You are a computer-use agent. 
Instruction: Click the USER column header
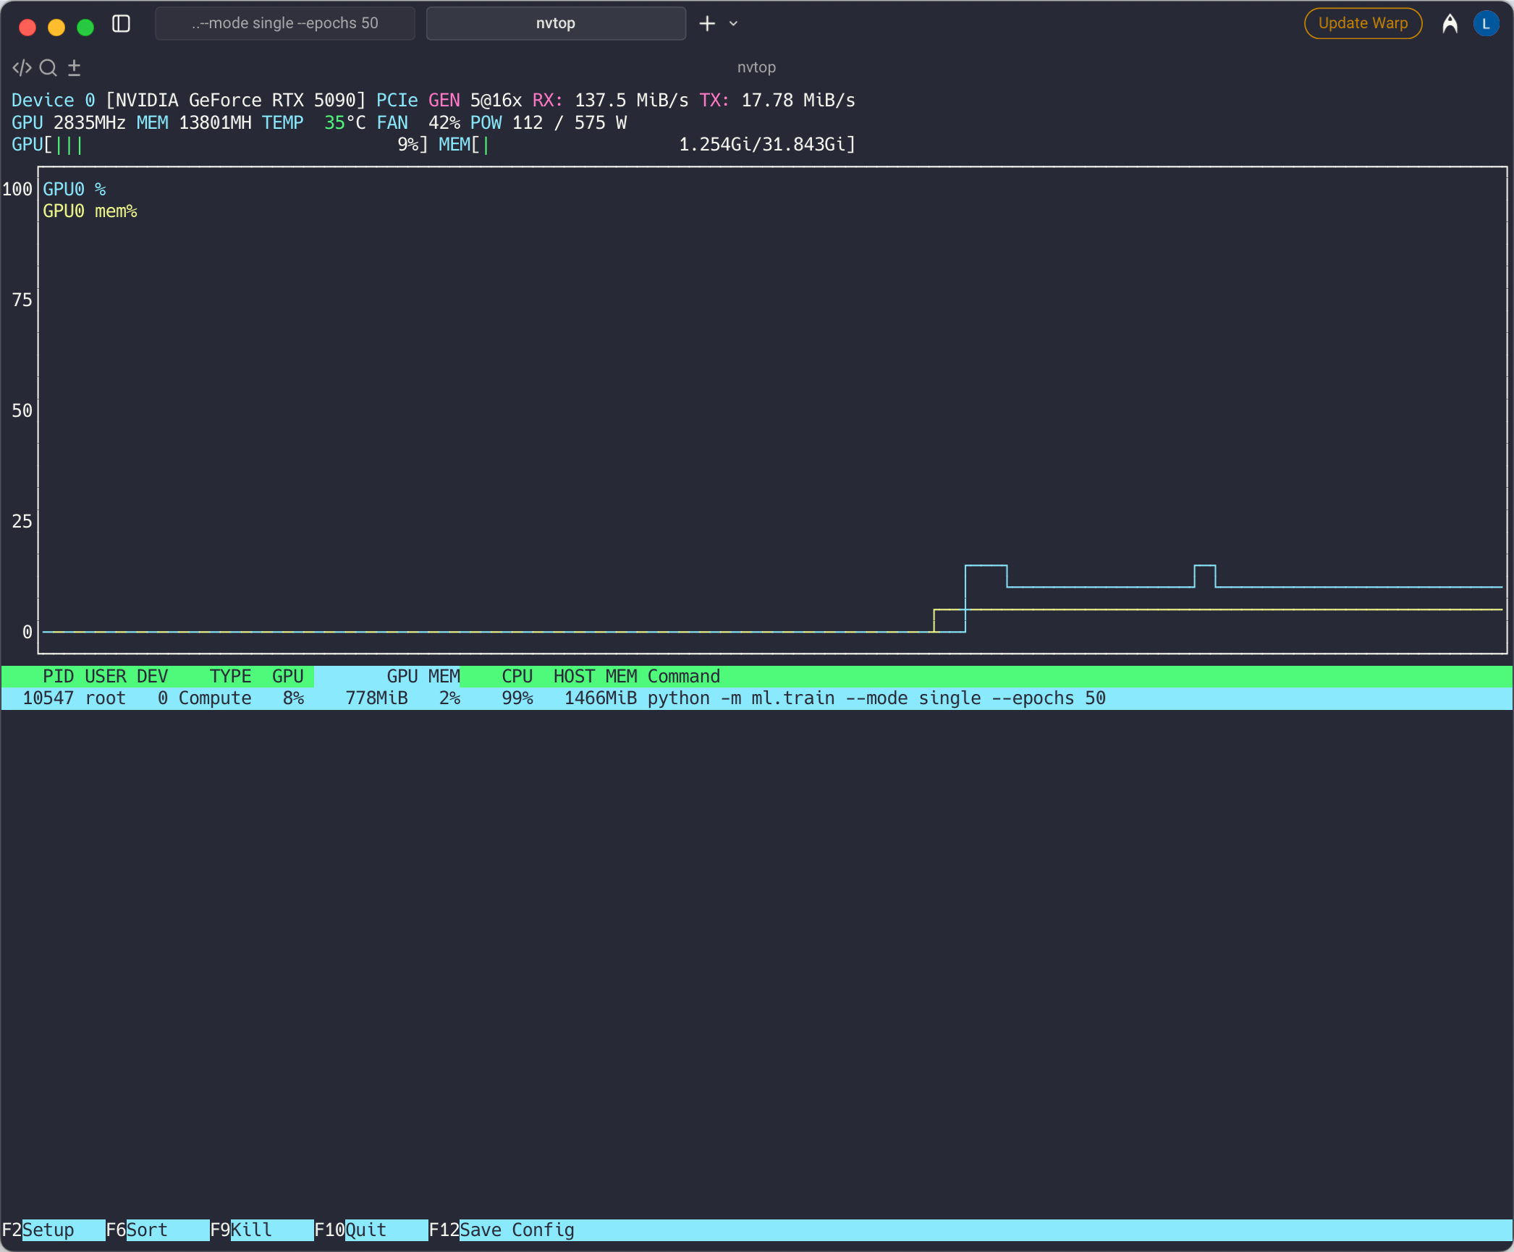coord(106,677)
